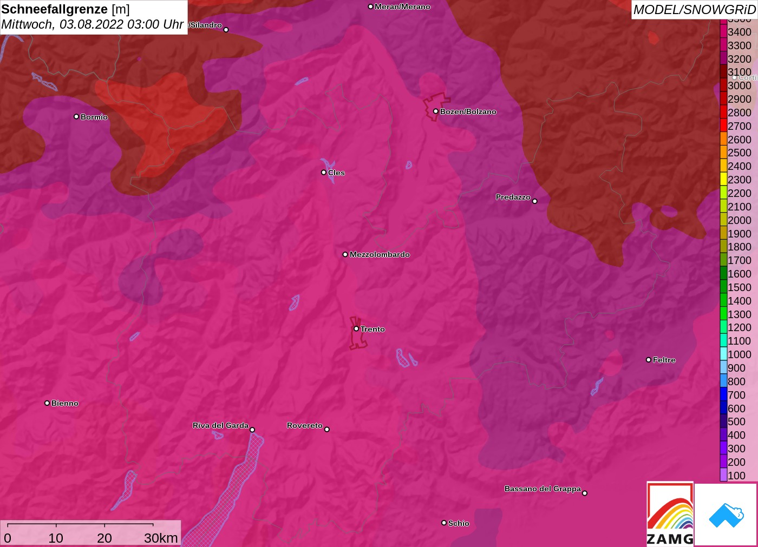This screenshot has width=758, height=547.
Task: Click the 2300 m yellow legend swatch
Action: [723, 180]
